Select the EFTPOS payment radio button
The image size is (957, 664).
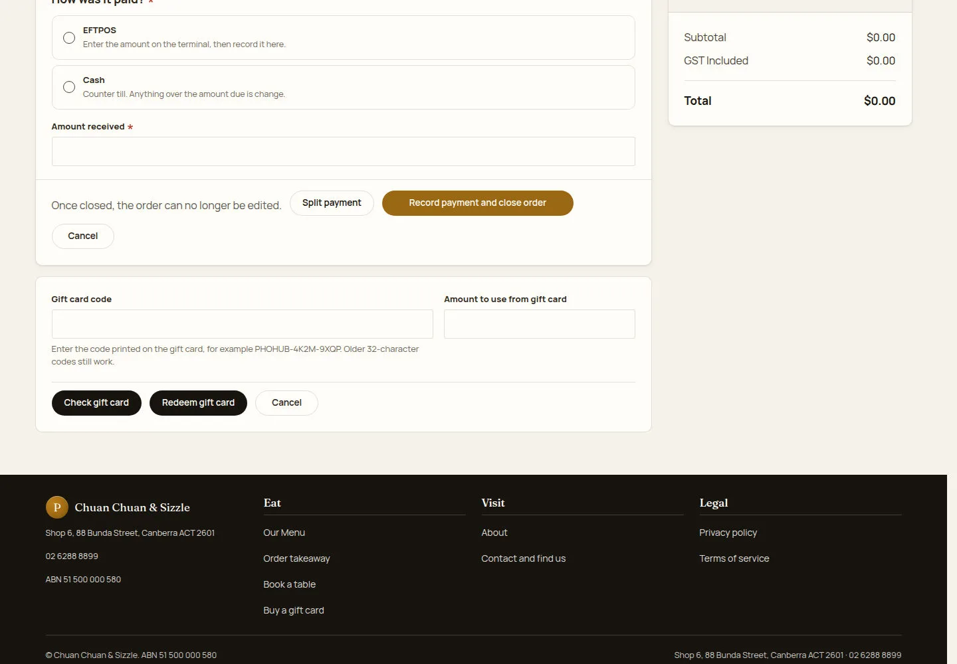[x=69, y=38]
